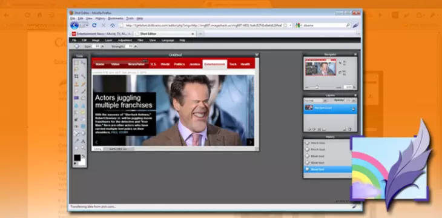
Task: Select the Type tool (letter A)
Action: [x=83, y=140]
